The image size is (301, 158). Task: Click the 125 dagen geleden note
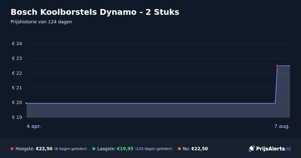coord(154,149)
